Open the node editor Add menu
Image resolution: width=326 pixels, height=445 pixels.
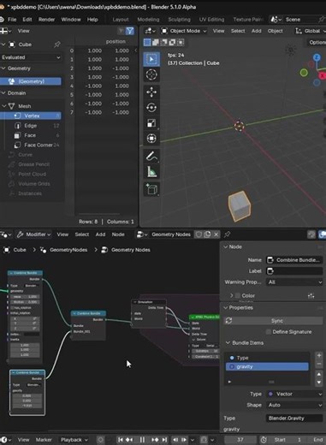tap(100, 234)
